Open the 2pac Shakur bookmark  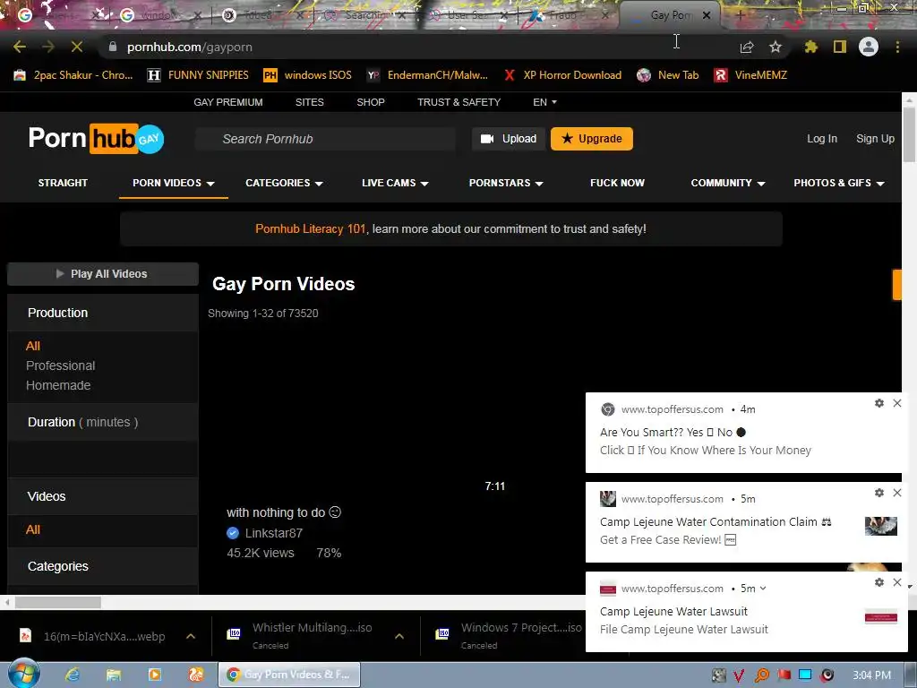point(73,75)
